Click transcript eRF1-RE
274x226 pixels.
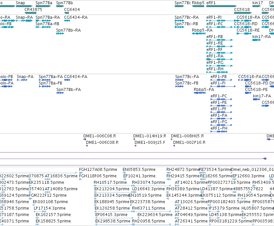[220, 46]
